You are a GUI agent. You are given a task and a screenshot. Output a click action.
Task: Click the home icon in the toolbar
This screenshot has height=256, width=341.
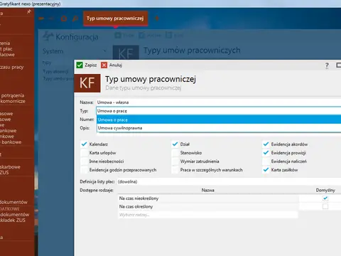(64, 18)
